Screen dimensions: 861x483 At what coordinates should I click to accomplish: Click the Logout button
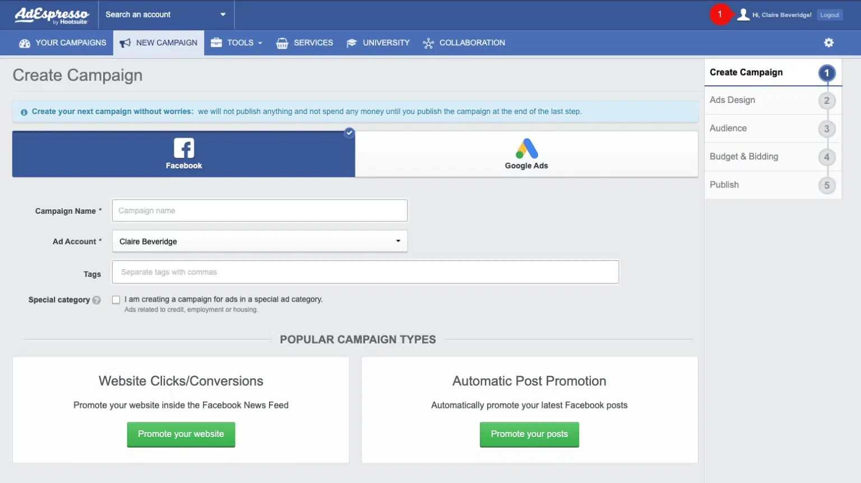830,15
